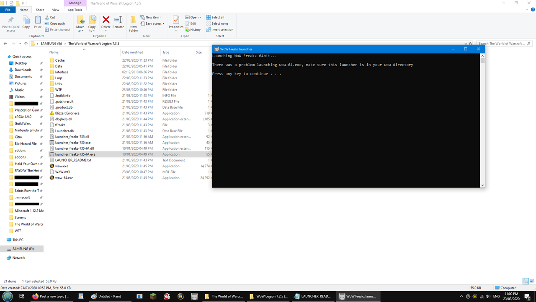Click Select none in ribbon
The height and width of the screenshot is (302, 536).
tap(217, 23)
